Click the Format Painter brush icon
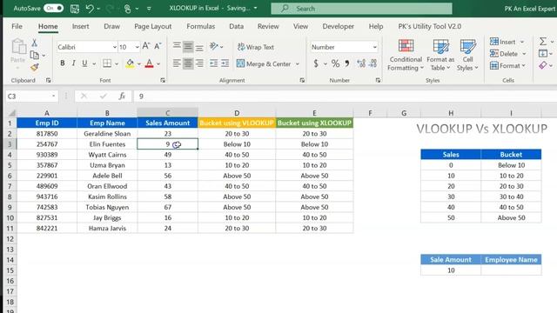 pos(35,67)
